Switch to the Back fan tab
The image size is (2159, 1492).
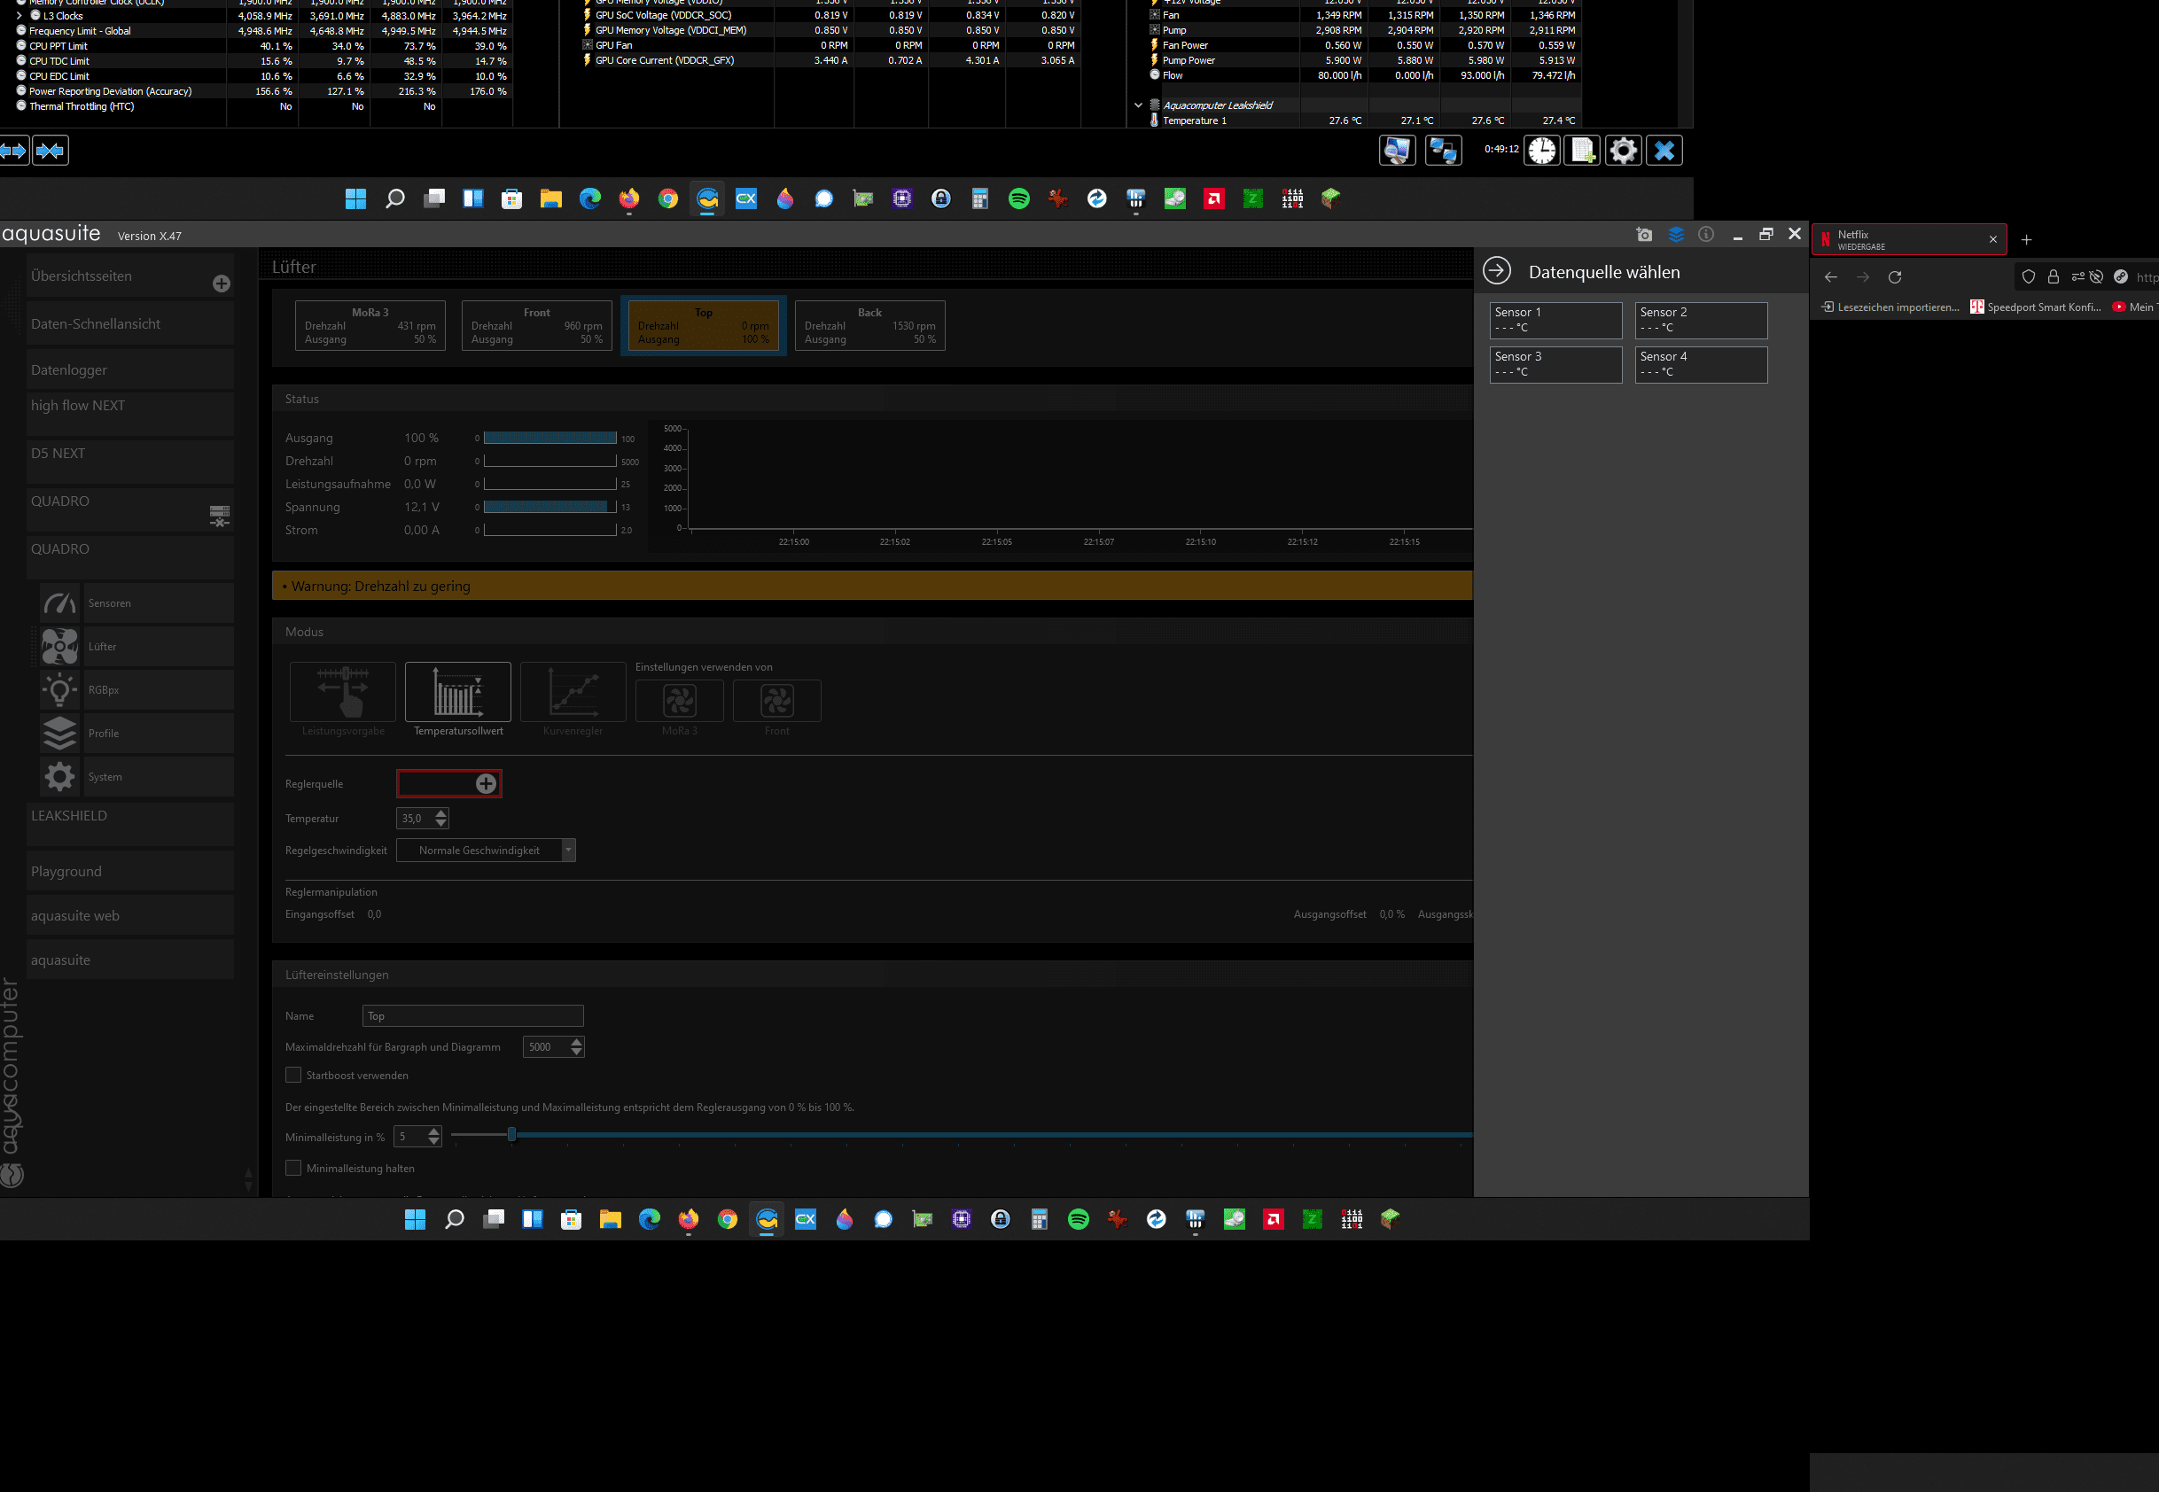869,325
